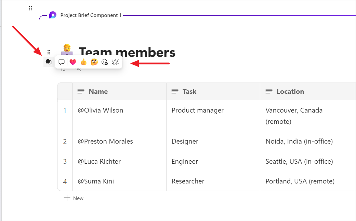This screenshot has height=221, width=356.
Task: React with the thinking face emoji
Action: 94,62
